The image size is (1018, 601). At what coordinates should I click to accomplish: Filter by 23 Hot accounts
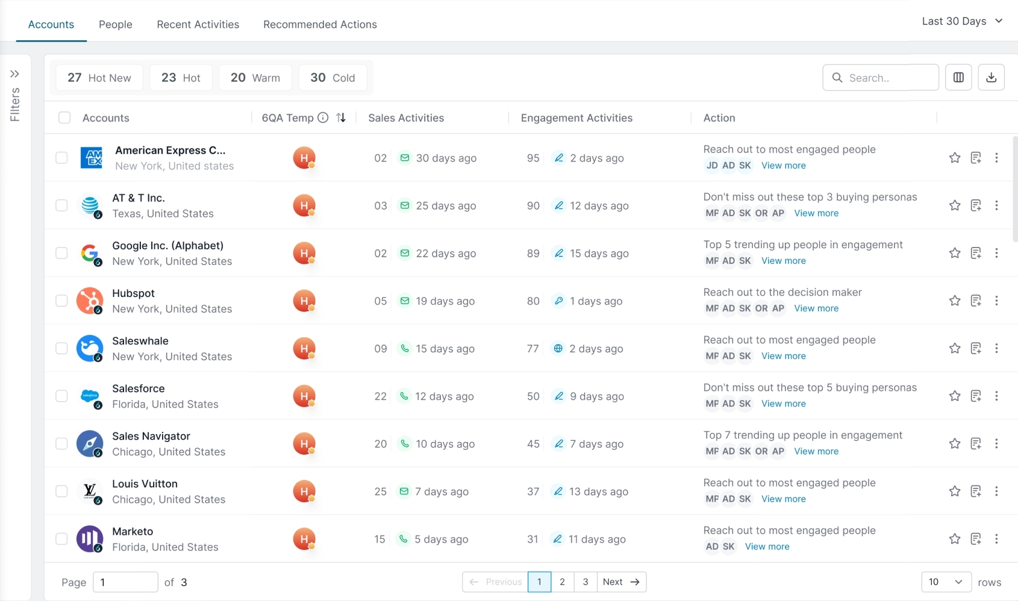point(181,77)
